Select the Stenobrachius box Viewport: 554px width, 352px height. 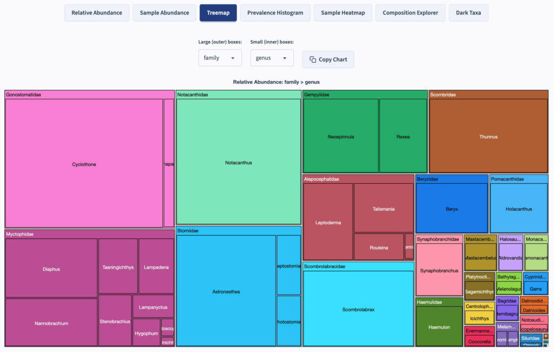click(115, 321)
